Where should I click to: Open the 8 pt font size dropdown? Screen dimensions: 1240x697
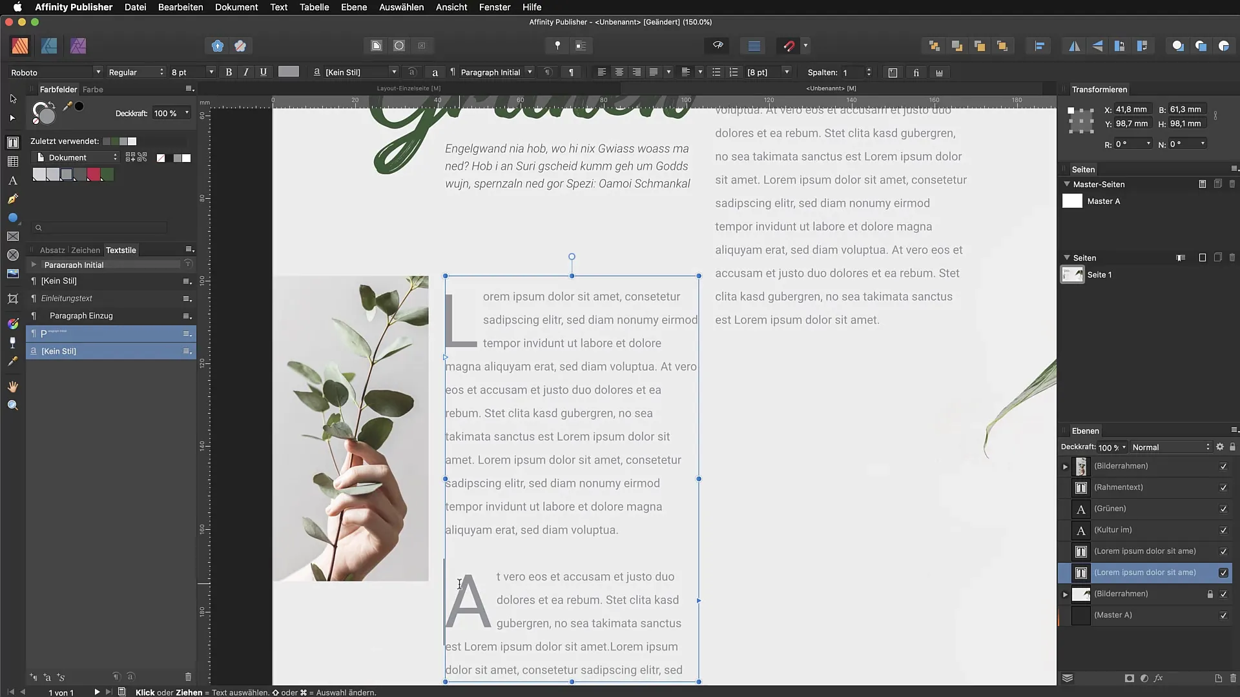192,72
